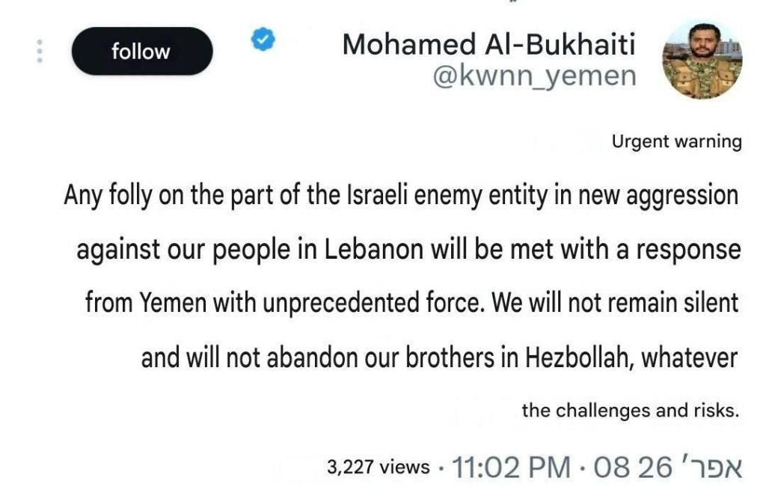Open the three-dot more options menu
Viewport: 766px width, 504px height.
[x=40, y=51]
